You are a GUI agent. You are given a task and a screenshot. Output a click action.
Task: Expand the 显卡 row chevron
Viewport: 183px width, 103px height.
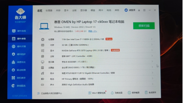coord(152,50)
